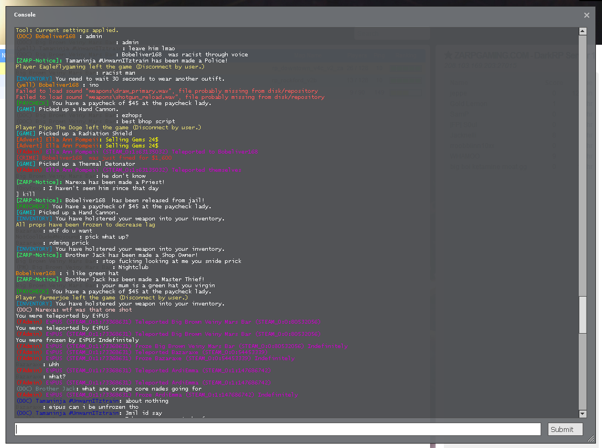
Task: Click 'Bobeliver168 : i like green hat' line
Action: pyautogui.click(x=67, y=273)
